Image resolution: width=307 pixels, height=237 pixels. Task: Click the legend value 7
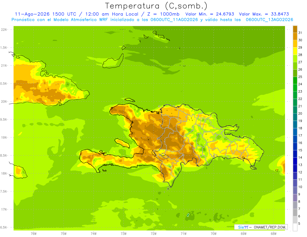click(x=299, y=209)
